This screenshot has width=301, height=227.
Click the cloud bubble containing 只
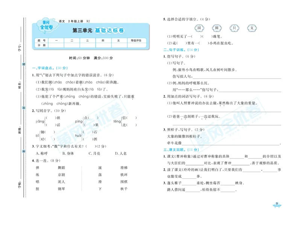234,28
